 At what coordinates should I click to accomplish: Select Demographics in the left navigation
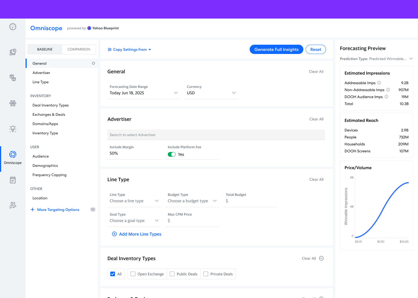click(45, 166)
